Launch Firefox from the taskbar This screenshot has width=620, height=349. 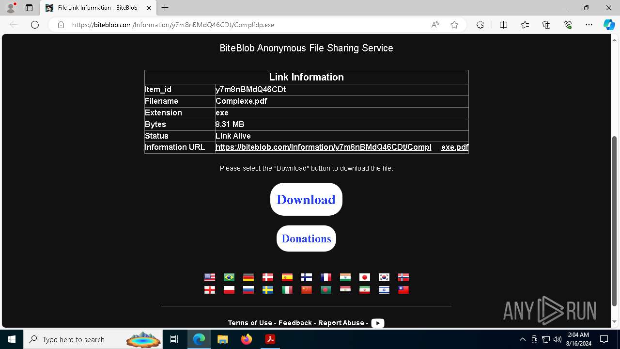pyautogui.click(x=247, y=339)
